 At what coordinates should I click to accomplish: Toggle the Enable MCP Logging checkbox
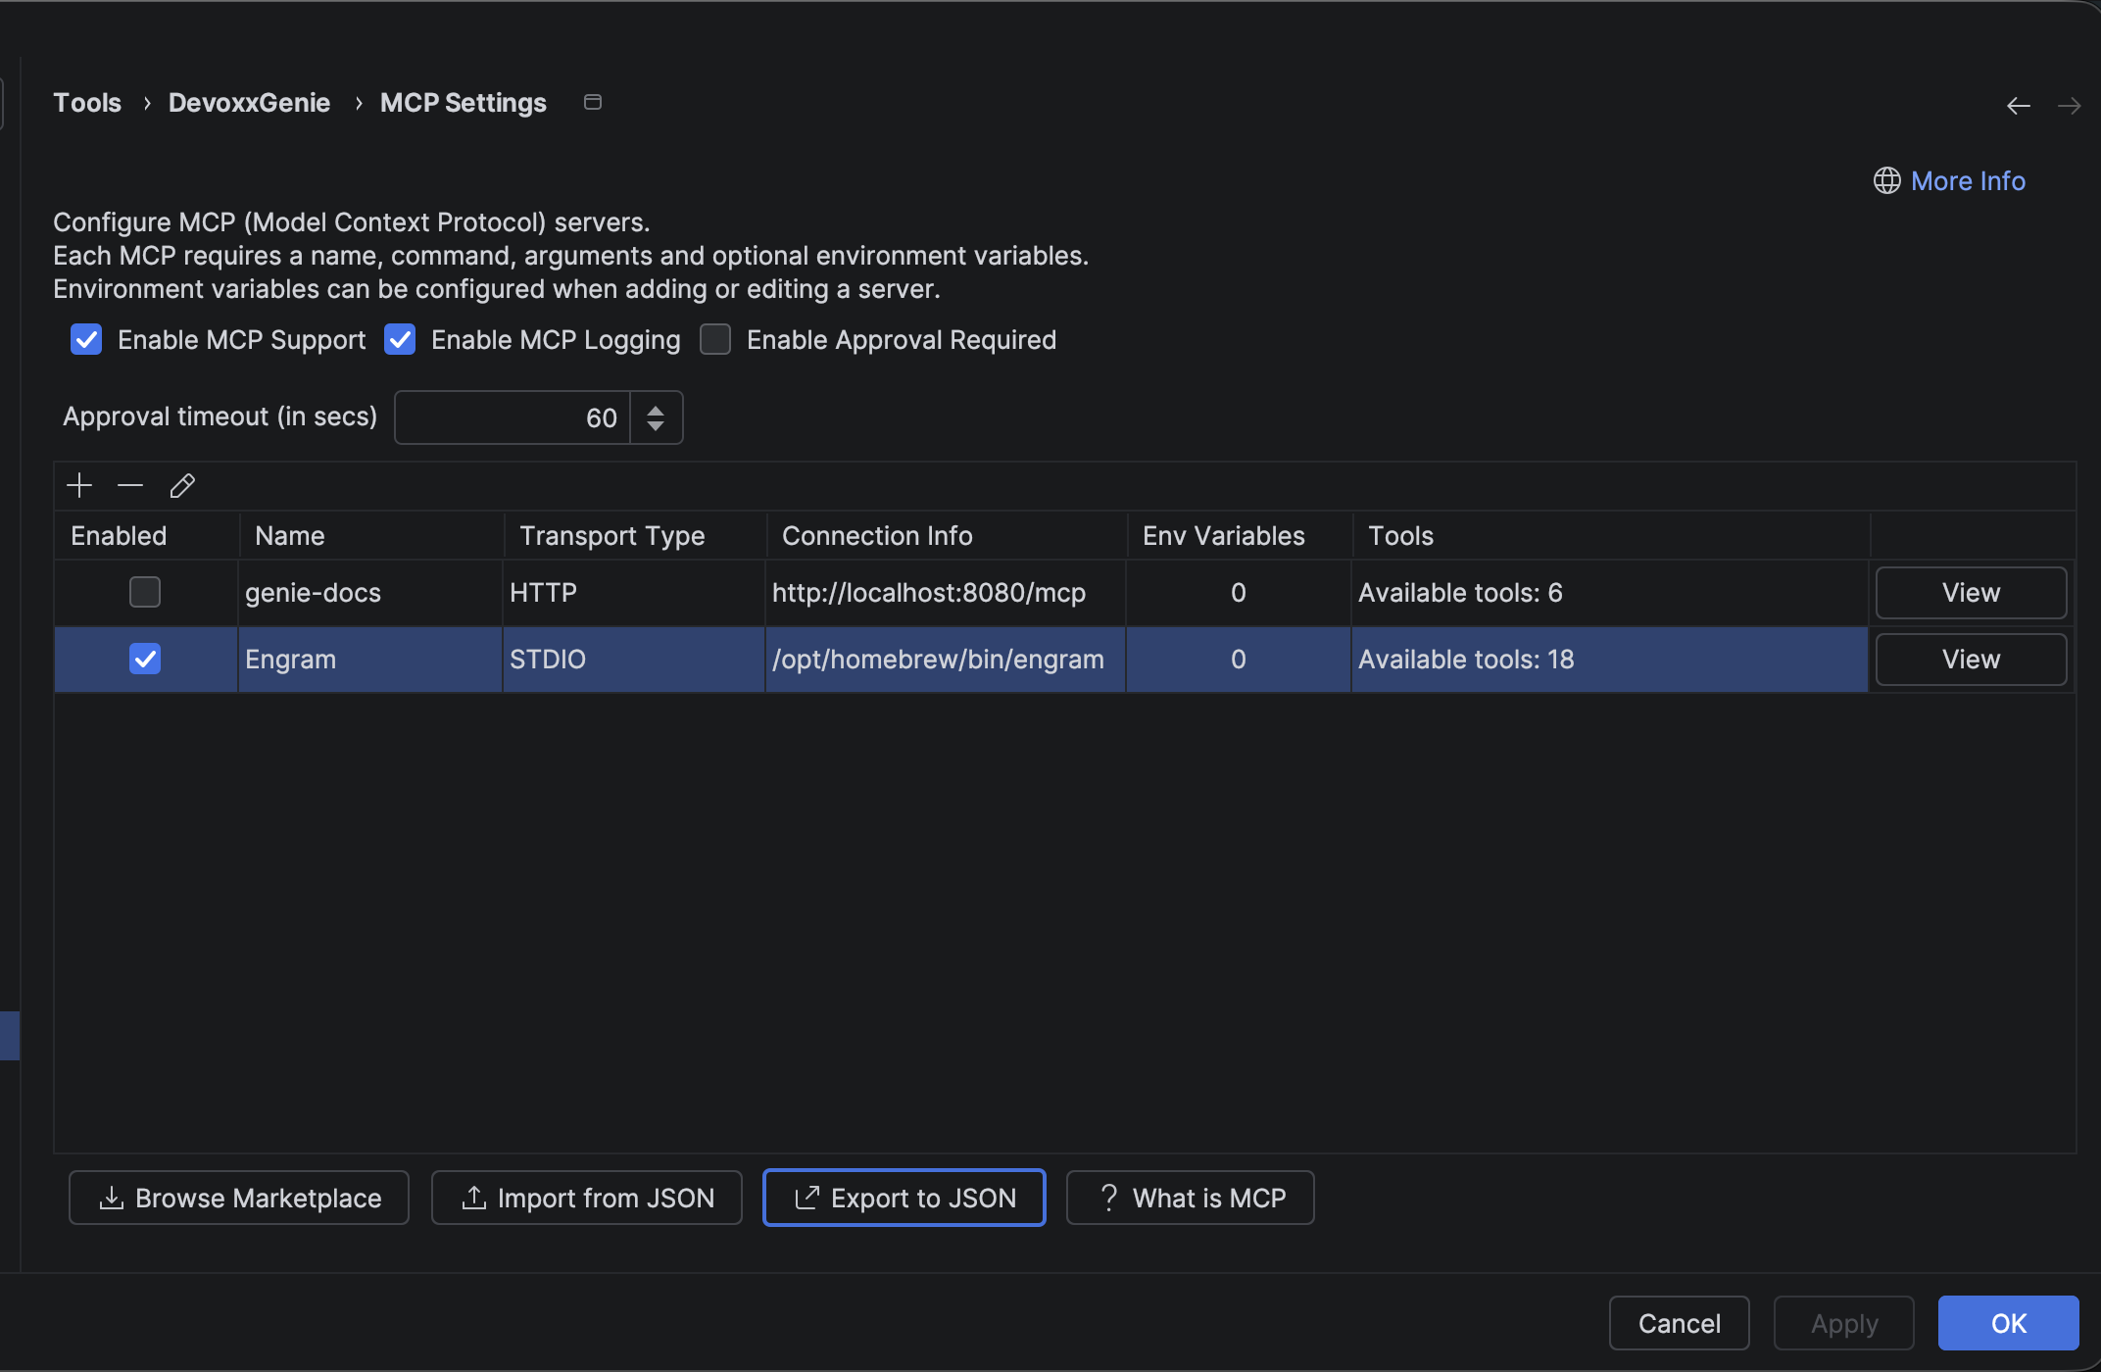coord(400,339)
